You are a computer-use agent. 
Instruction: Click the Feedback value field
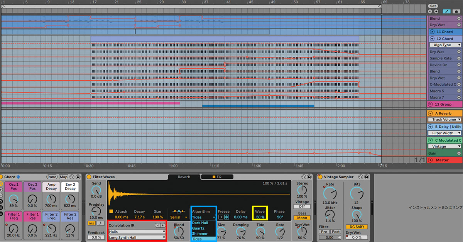coord(96,237)
